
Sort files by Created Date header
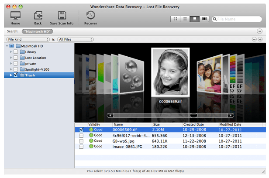coord(194,124)
